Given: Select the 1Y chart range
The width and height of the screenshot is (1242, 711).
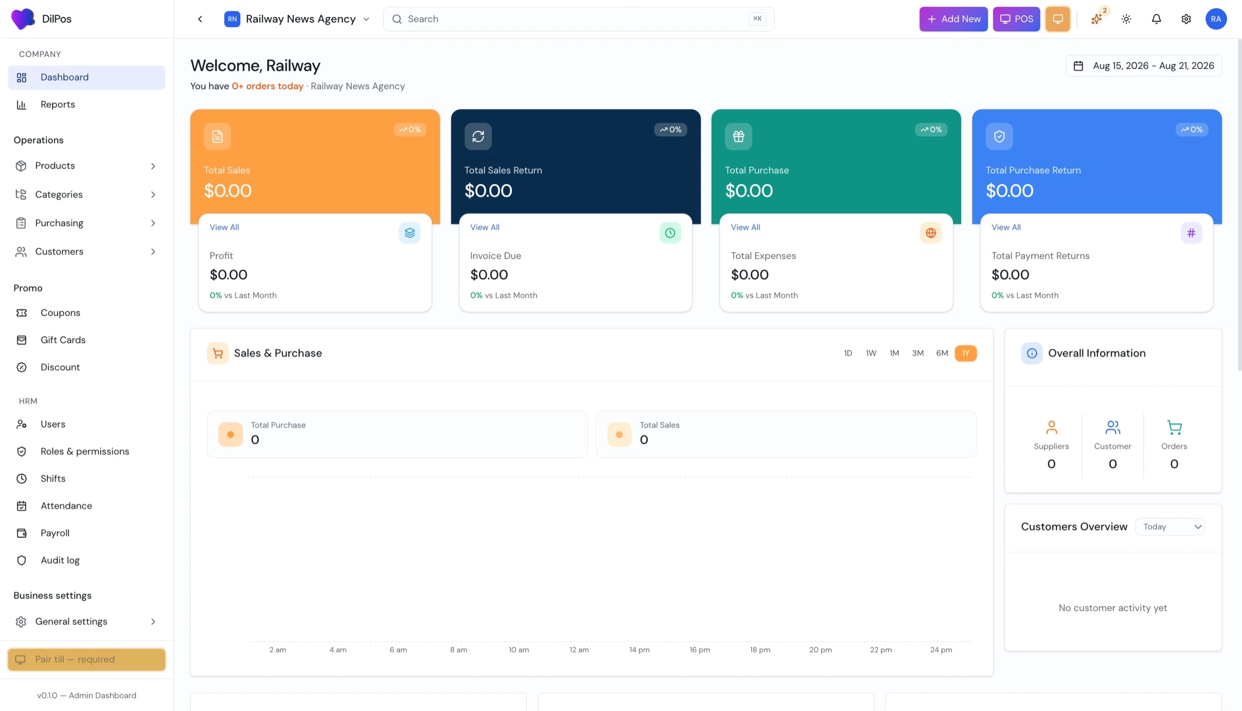Looking at the screenshot, I should click(x=965, y=353).
